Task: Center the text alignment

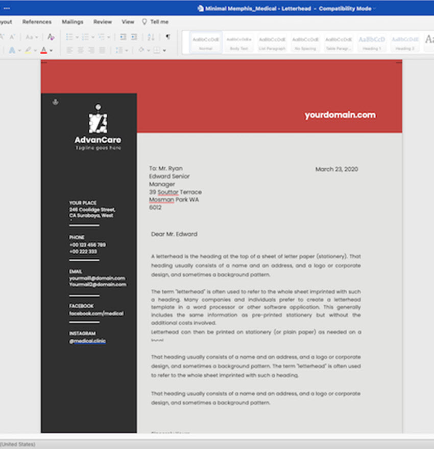Action: point(80,51)
